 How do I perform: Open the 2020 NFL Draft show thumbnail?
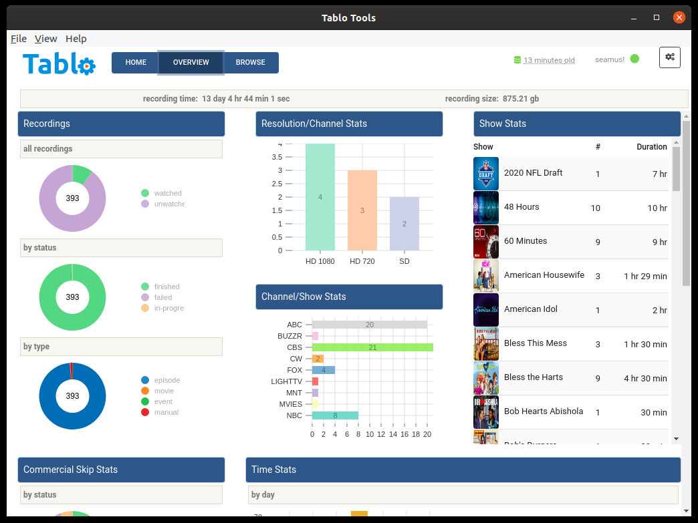485,174
